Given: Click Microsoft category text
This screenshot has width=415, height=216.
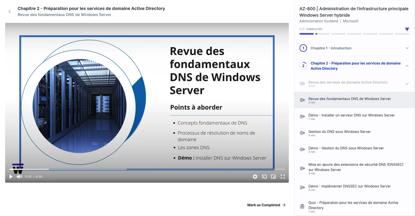Looking at the screenshot, I should [351, 21].
